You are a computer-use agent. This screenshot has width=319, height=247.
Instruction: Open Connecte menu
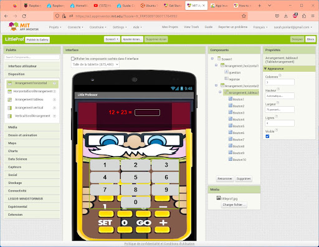pyautogui.click(x=75, y=27)
